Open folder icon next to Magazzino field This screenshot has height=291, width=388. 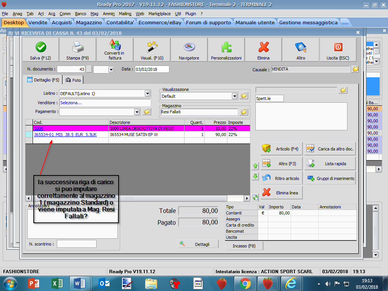244,112
